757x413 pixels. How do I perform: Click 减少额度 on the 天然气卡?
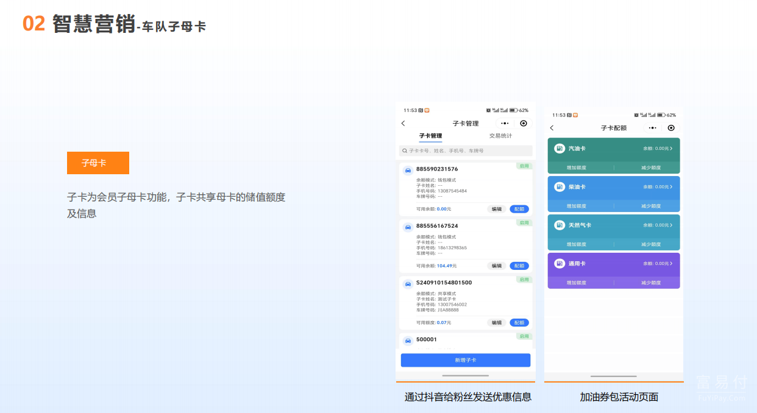point(651,244)
